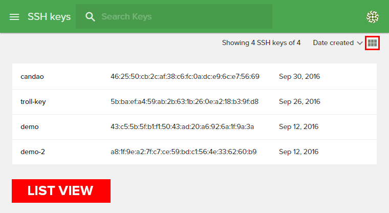Expand the Date created sort dropdown
The height and width of the screenshot is (213, 389).
(x=333, y=43)
